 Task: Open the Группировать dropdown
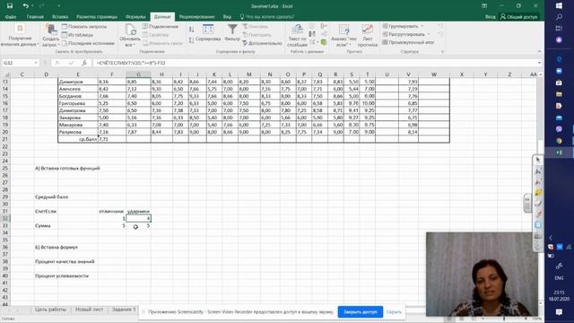(x=403, y=26)
